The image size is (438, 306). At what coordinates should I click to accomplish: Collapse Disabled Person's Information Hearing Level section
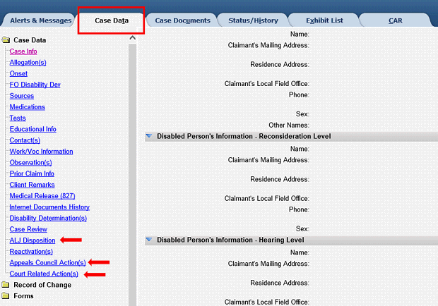[x=149, y=240]
